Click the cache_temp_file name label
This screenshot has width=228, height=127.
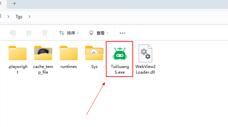coord(43,69)
